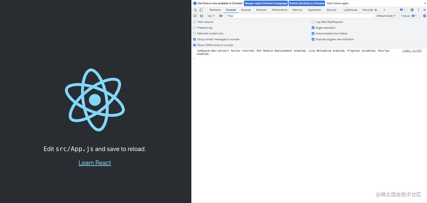This screenshot has width=427, height=203.
Task: Open the top context dropdown
Action: (211, 16)
